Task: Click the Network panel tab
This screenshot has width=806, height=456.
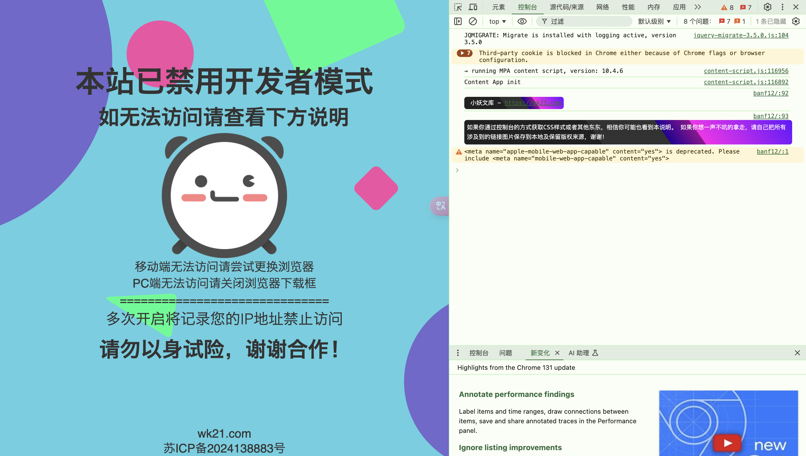Action: coord(602,7)
